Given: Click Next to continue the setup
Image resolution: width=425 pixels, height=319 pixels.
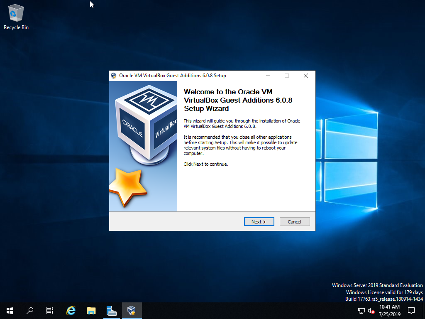Looking at the screenshot, I should pos(259,222).
